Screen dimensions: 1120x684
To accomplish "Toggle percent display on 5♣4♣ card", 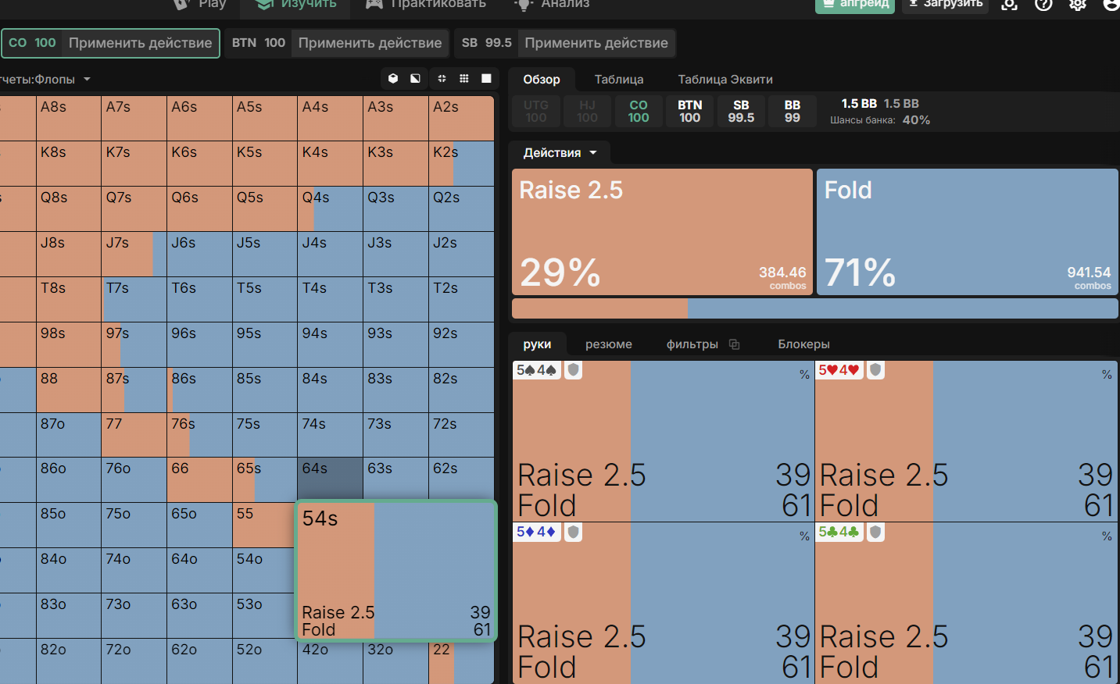I will pos(1107,536).
